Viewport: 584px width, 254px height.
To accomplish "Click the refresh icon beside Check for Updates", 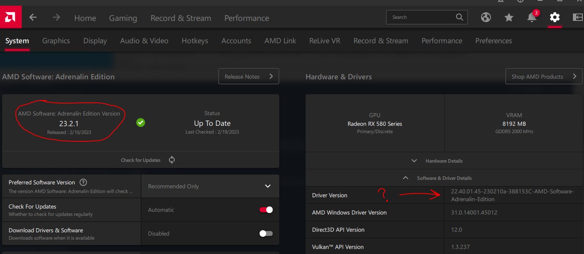I will 172,160.
